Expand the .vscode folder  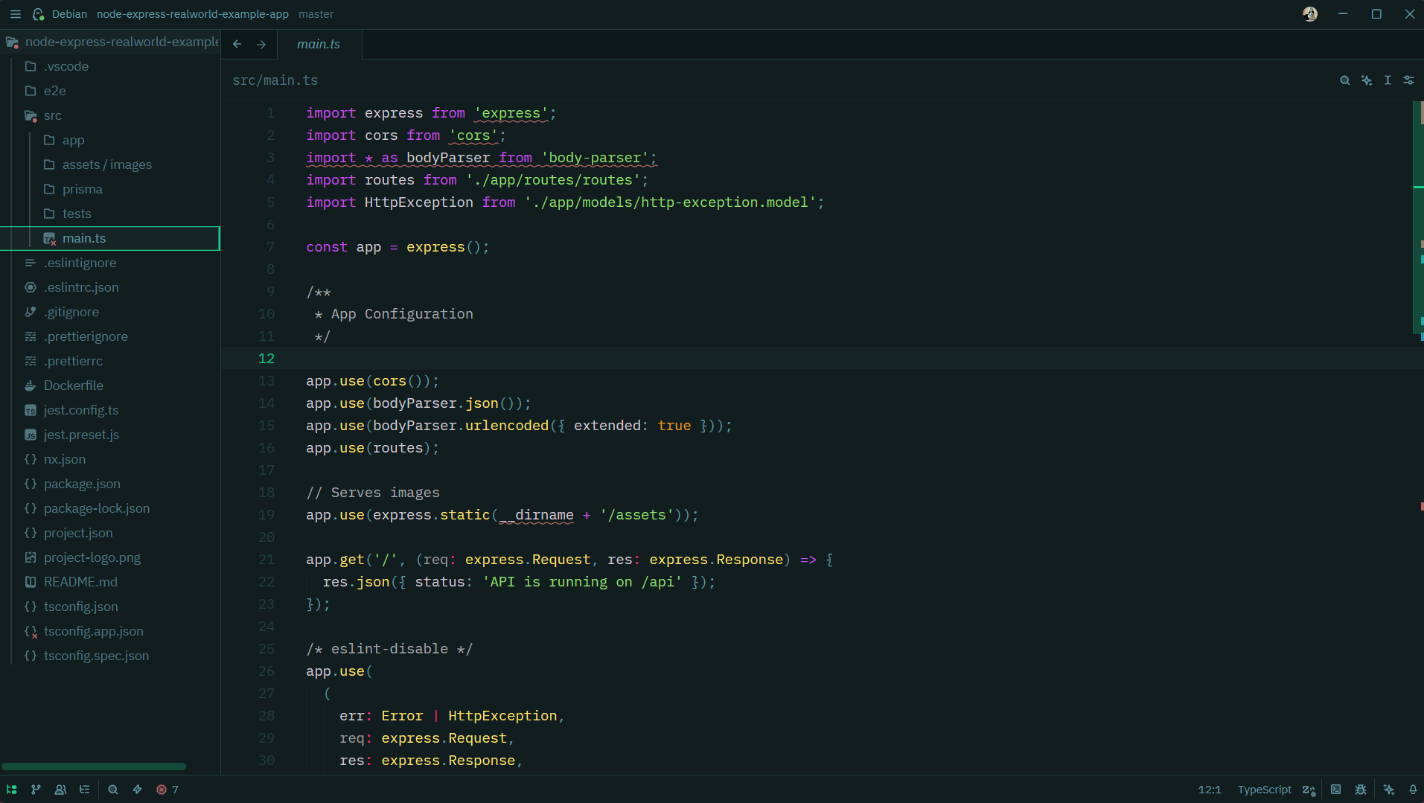tap(110, 66)
